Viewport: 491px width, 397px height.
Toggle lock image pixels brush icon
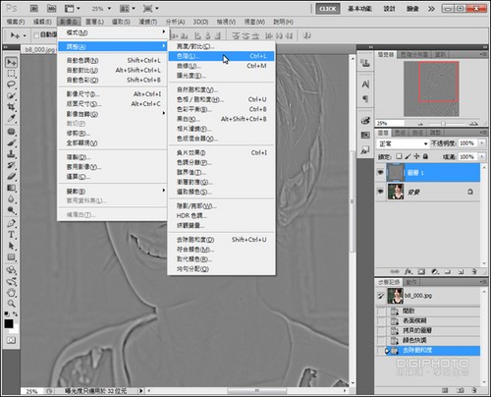[x=408, y=156]
